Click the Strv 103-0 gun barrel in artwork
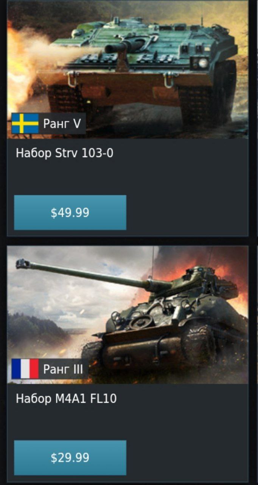258x485 pixels. [120, 47]
